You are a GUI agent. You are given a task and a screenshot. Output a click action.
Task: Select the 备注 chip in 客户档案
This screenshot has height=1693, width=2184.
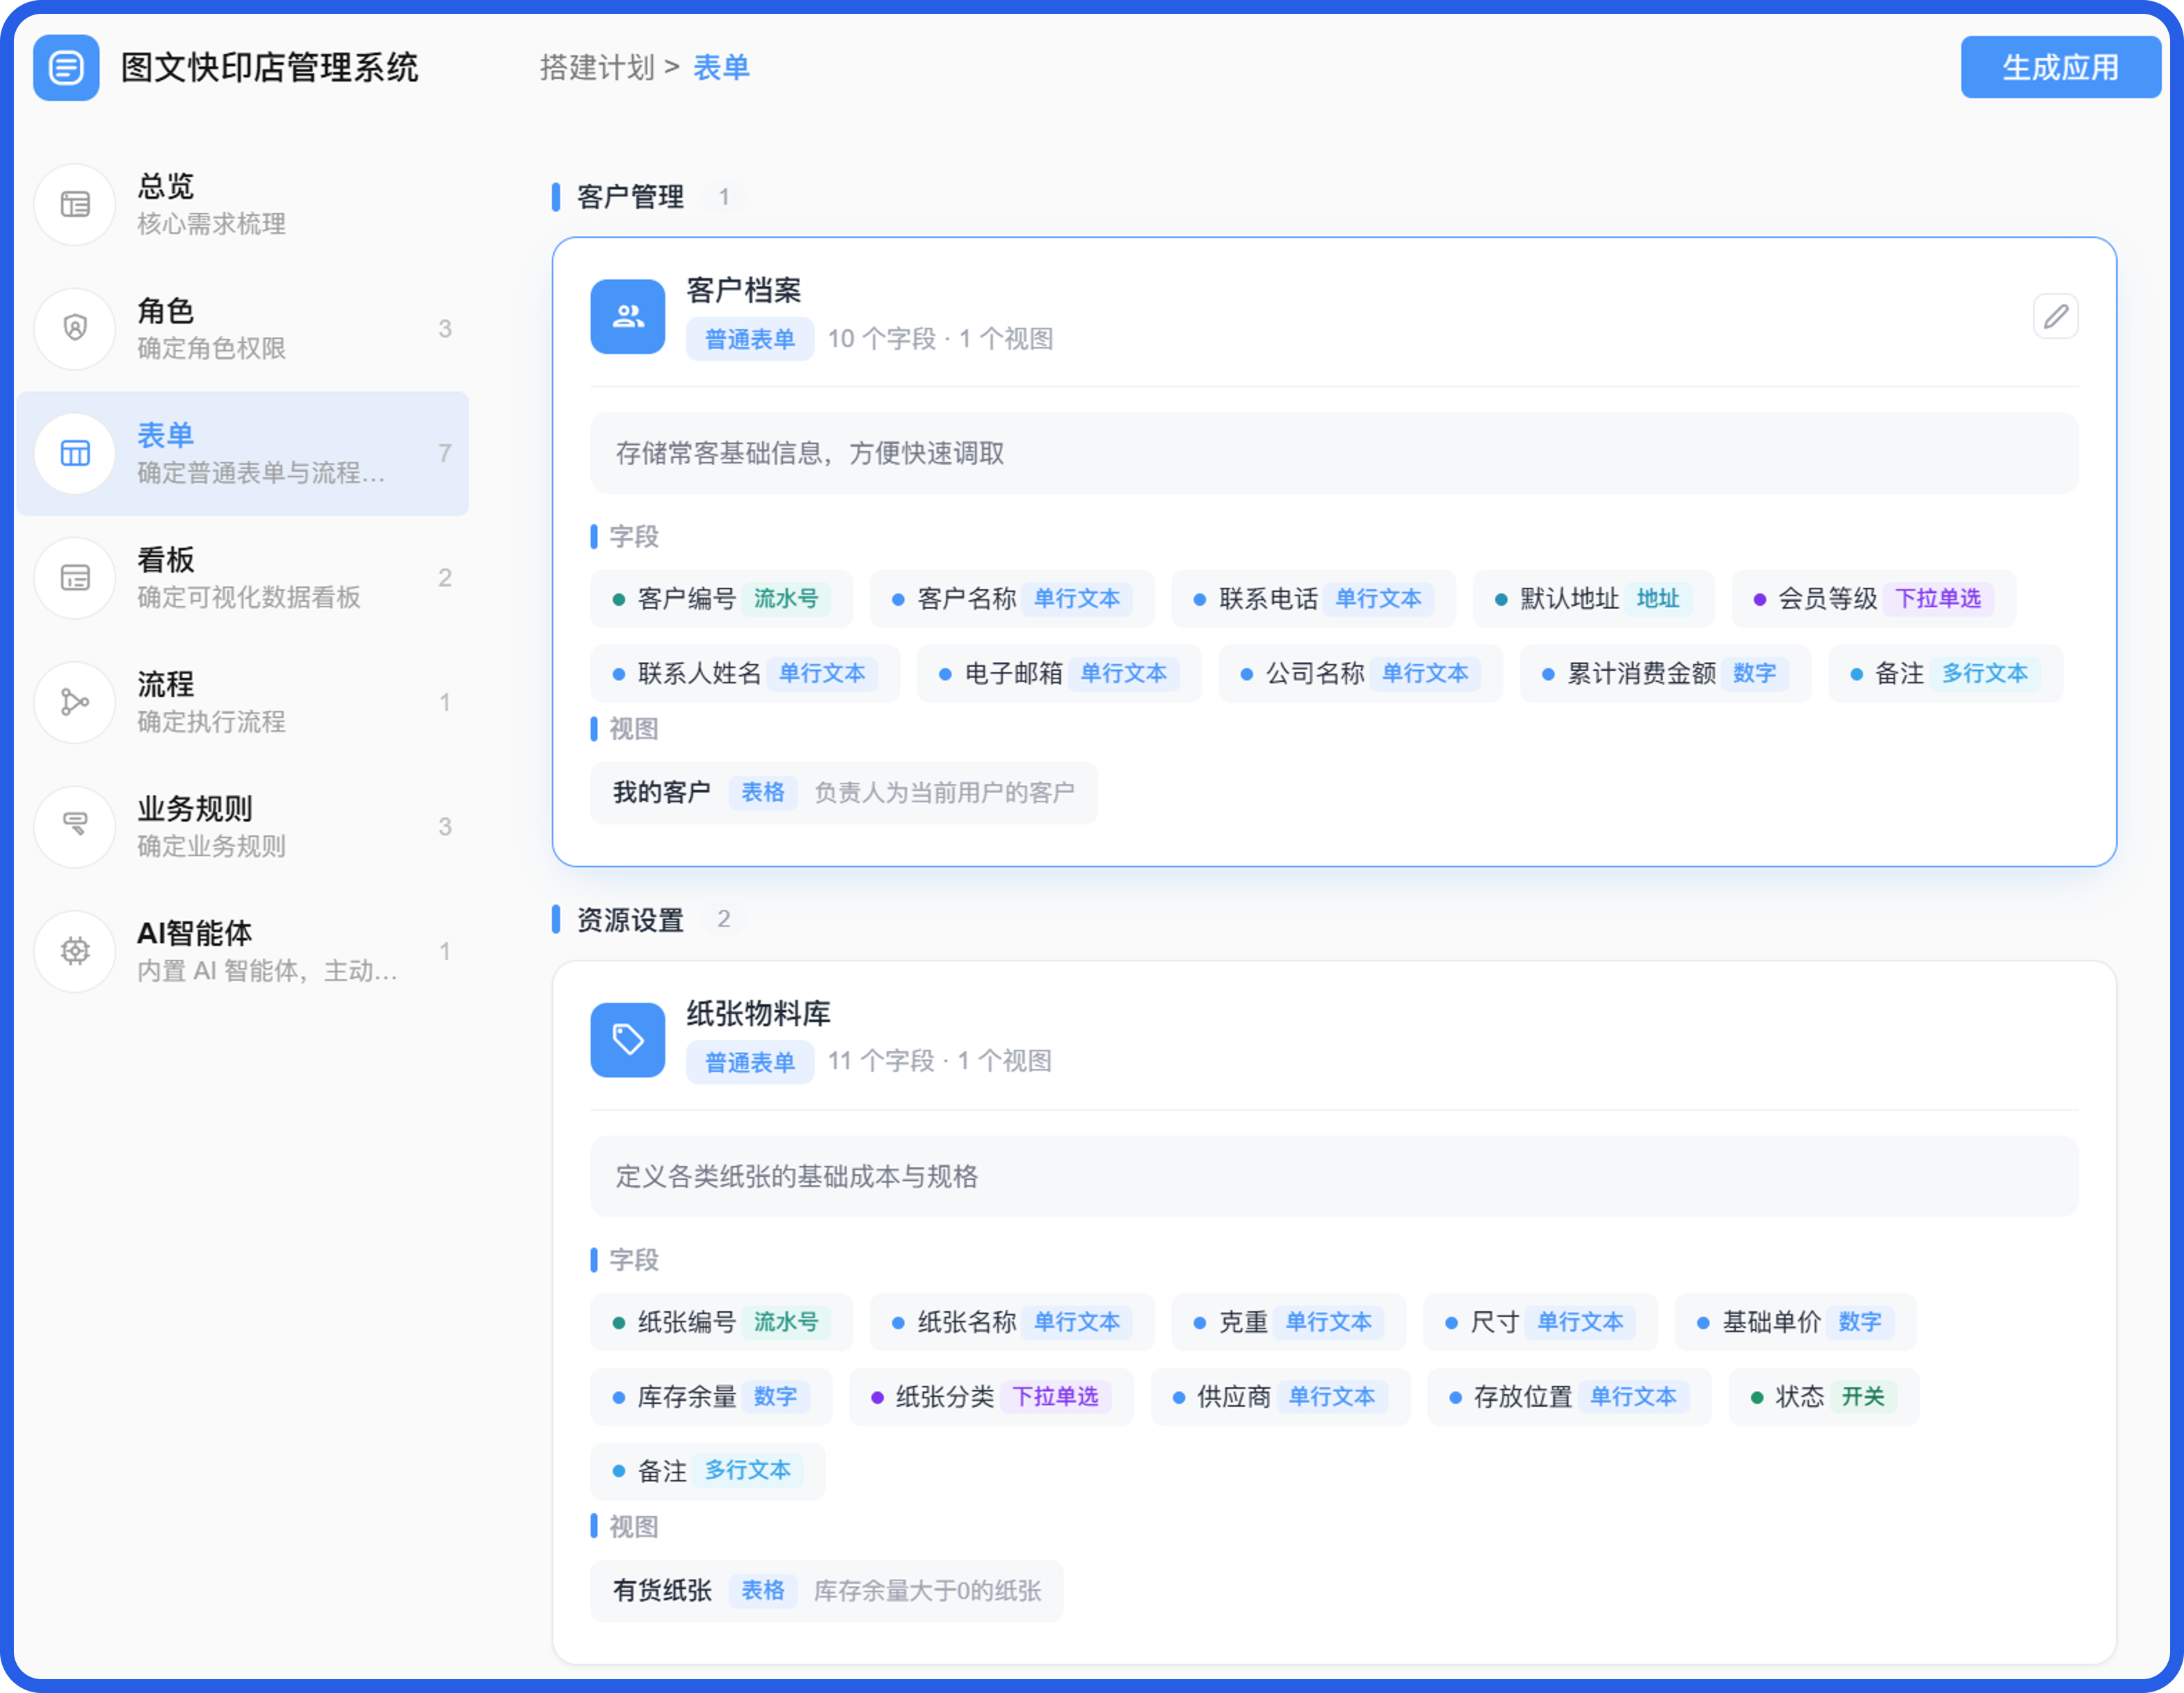(x=1945, y=673)
